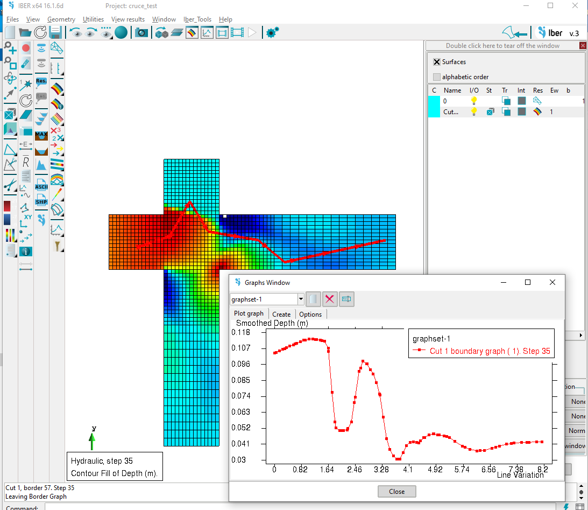Enable the alphabetic order checkbox

click(x=436, y=77)
